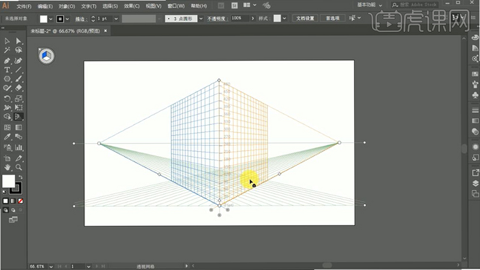Image resolution: width=480 pixels, height=270 pixels.
Task: Open the zoom level dropdown at 66.67%
Action: (x=51, y=266)
